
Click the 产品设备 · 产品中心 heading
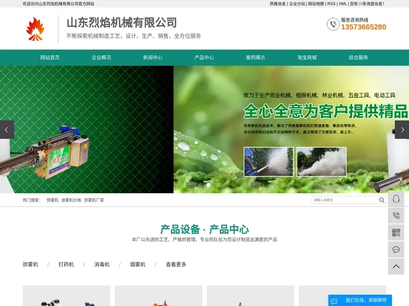coord(204,229)
